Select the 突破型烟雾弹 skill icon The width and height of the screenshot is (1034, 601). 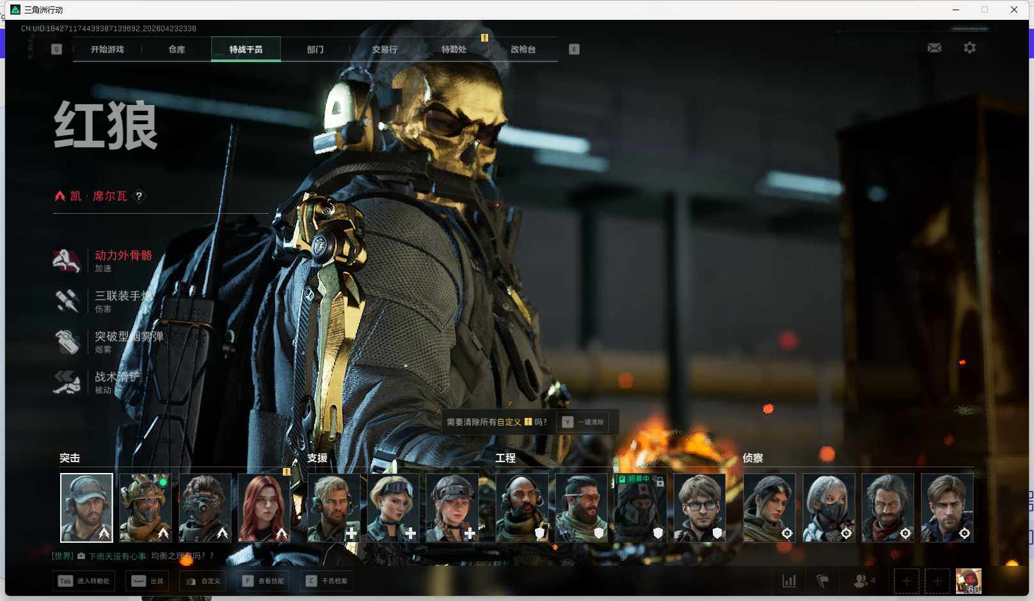(67, 342)
